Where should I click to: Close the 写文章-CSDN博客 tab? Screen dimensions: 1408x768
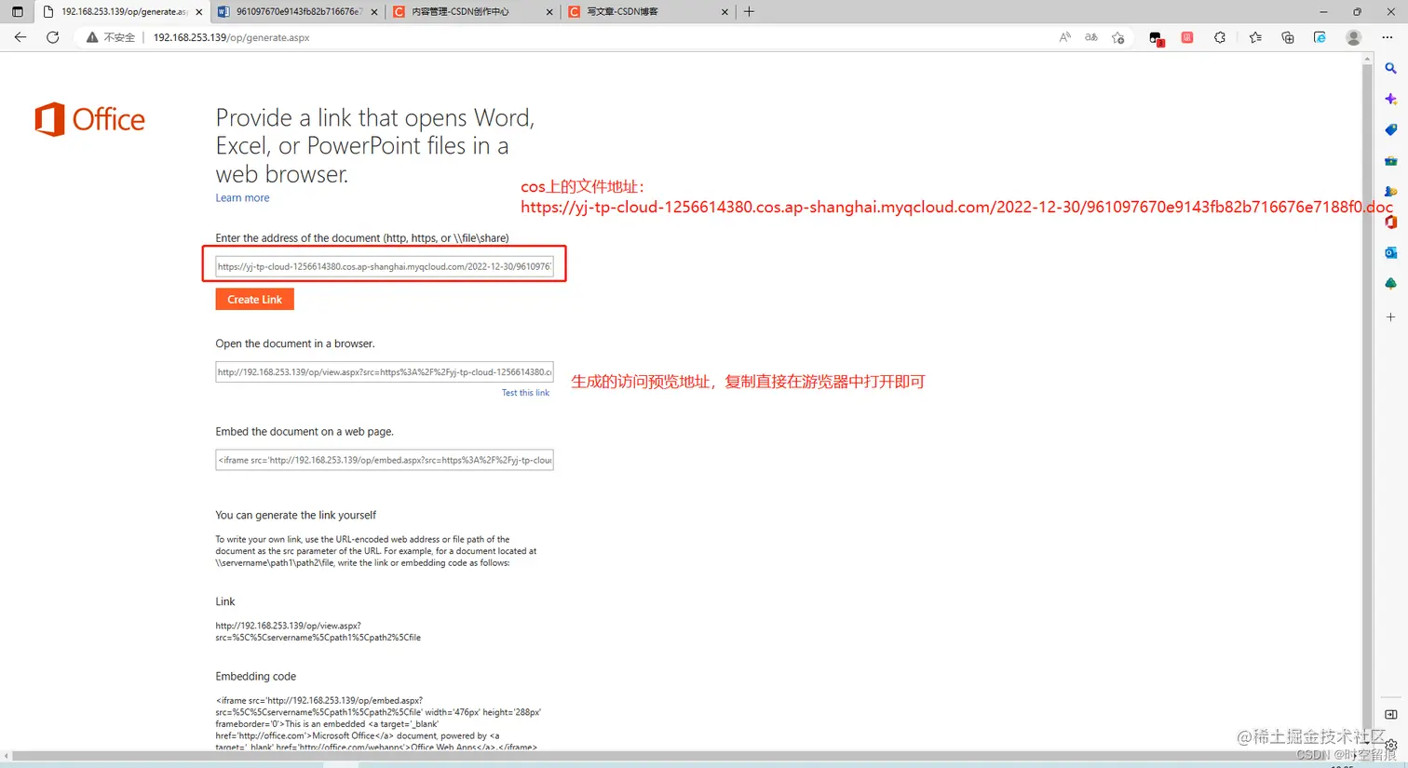tap(724, 12)
